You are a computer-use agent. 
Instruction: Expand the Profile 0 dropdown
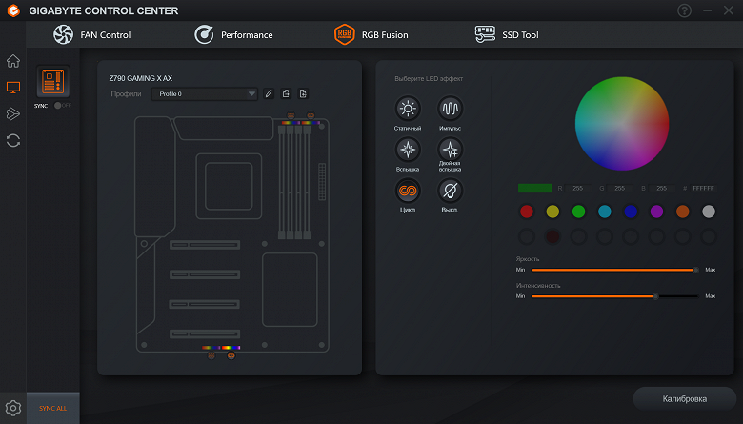pyautogui.click(x=204, y=93)
